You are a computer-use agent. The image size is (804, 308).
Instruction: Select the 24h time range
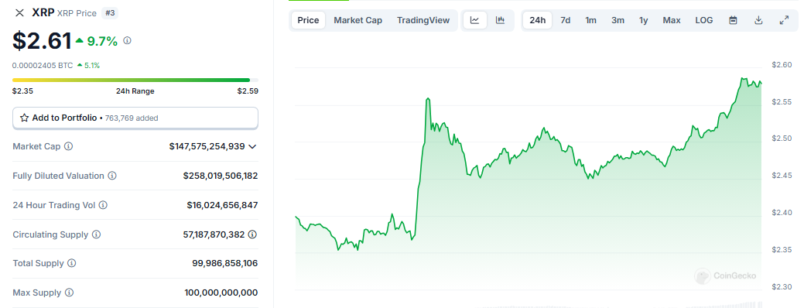pyautogui.click(x=537, y=20)
